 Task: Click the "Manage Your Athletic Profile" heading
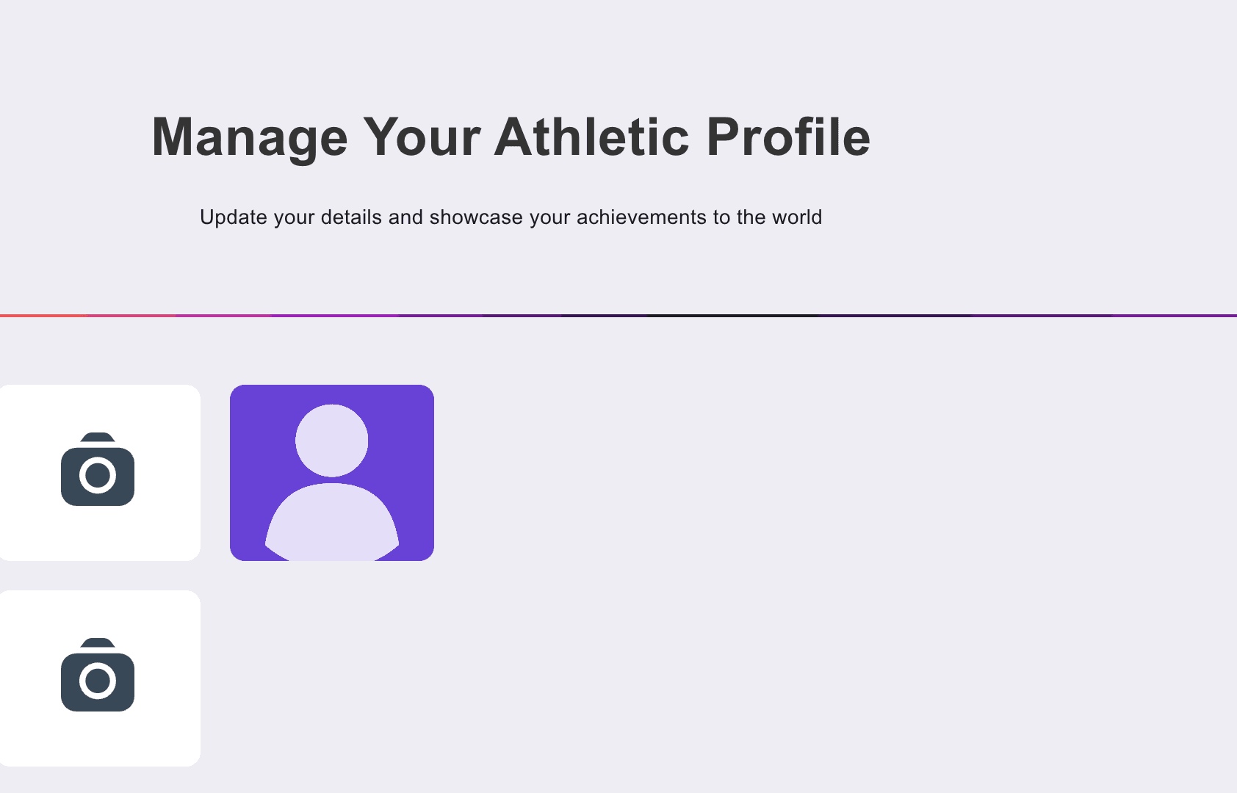pos(511,137)
